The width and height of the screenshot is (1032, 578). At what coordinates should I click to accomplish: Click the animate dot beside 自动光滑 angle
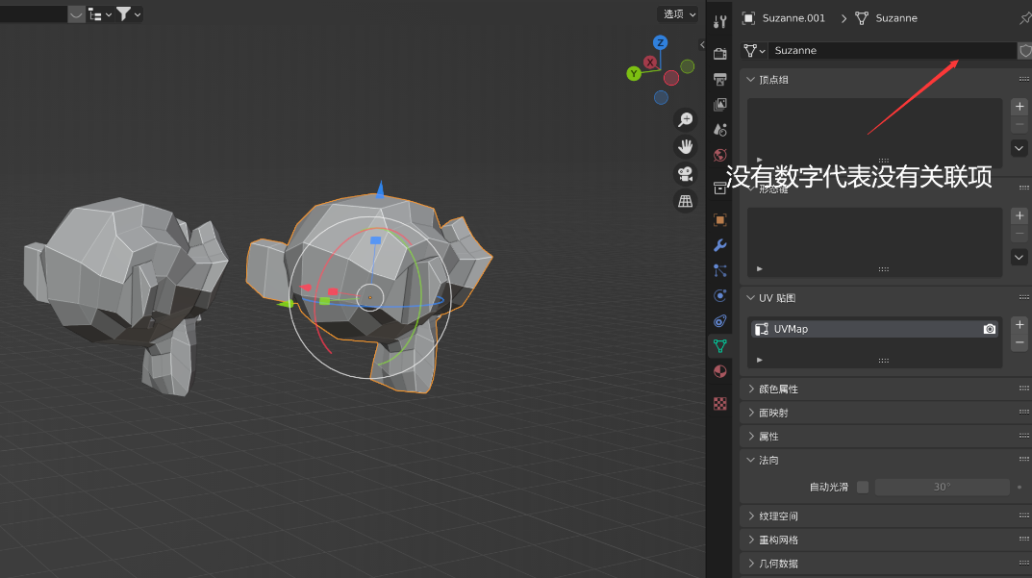pyautogui.click(x=1019, y=488)
